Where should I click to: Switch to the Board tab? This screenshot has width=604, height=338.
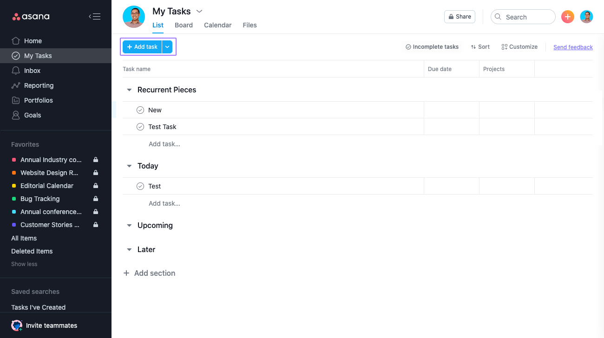184,25
